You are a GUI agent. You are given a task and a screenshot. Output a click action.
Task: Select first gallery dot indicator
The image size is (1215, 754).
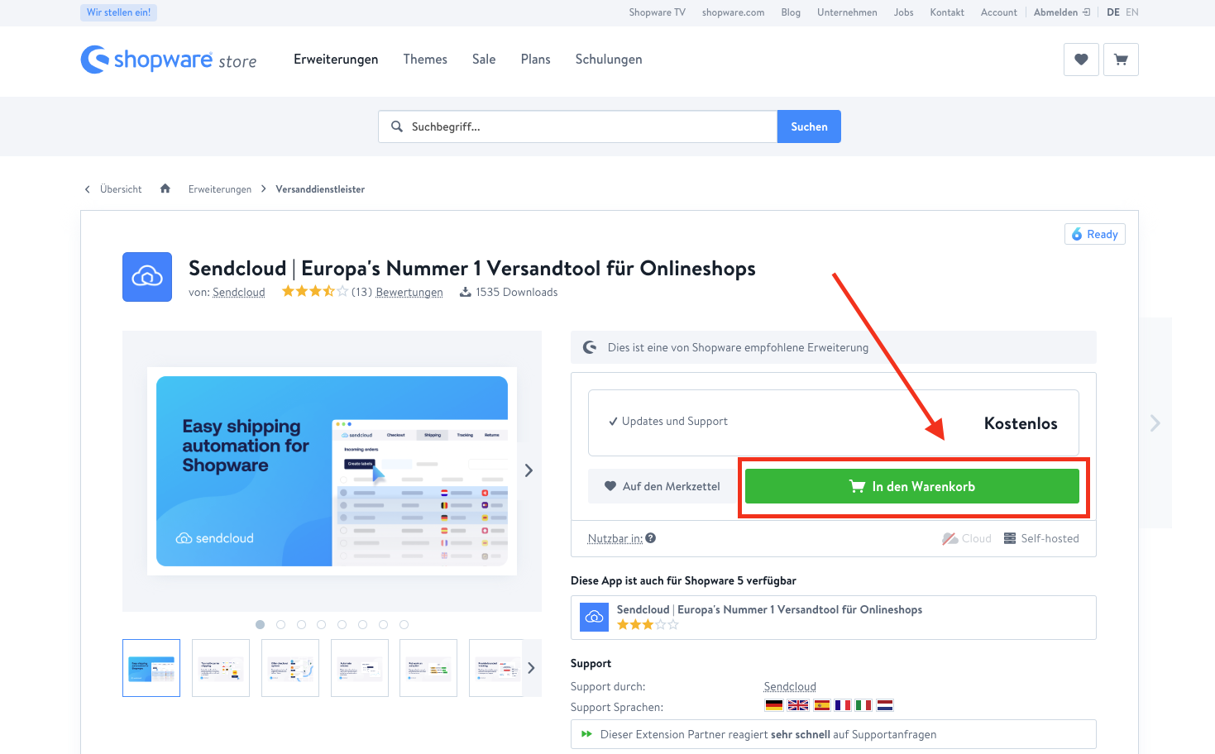coord(261,625)
